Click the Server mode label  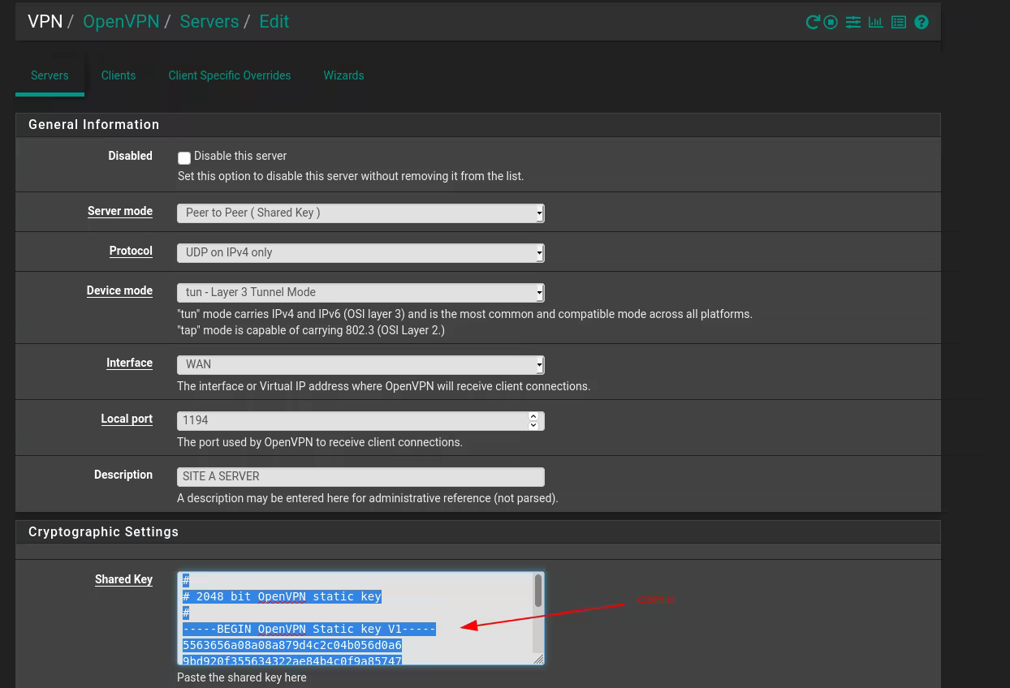(120, 211)
